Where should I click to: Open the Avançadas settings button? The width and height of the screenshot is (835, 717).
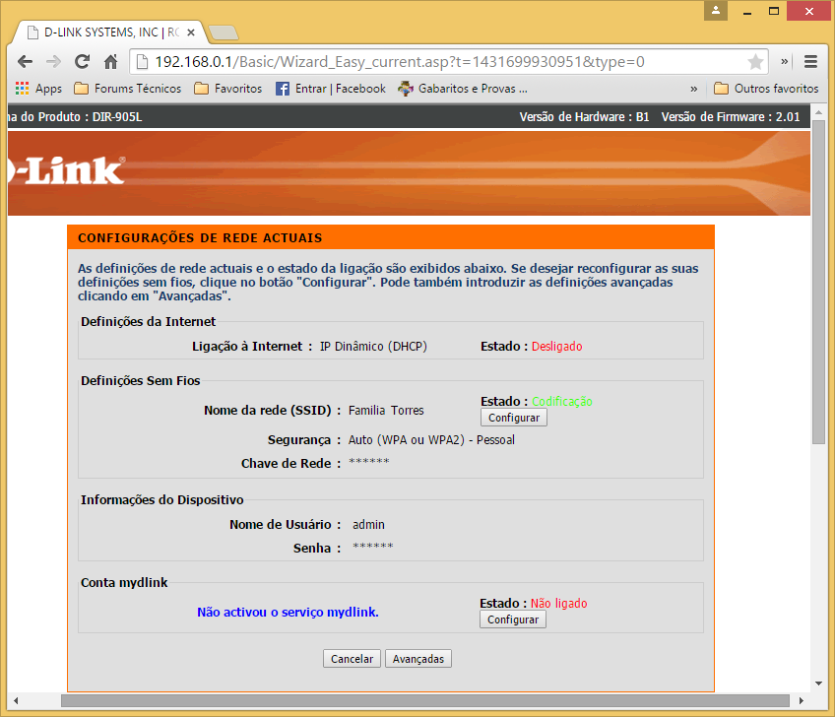click(418, 659)
